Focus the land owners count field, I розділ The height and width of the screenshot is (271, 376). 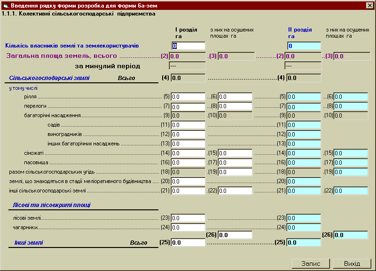point(188,46)
